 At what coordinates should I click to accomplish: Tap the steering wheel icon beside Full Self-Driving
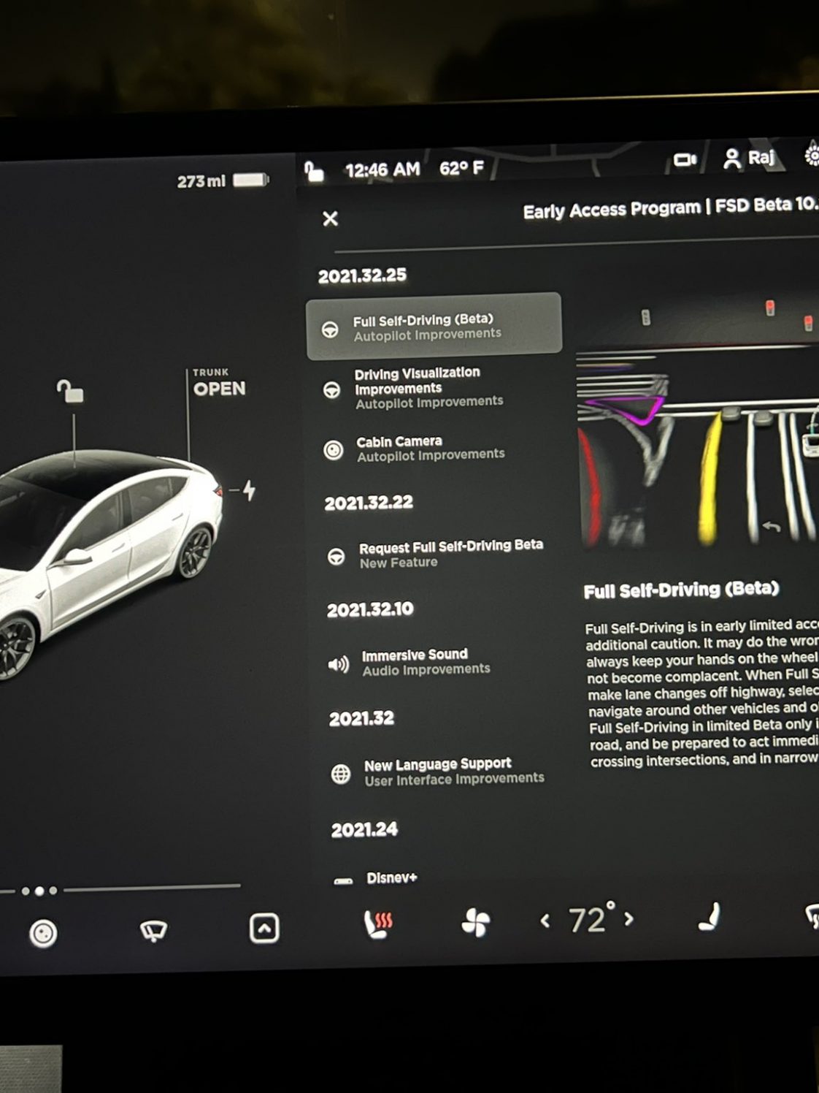click(x=330, y=329)
